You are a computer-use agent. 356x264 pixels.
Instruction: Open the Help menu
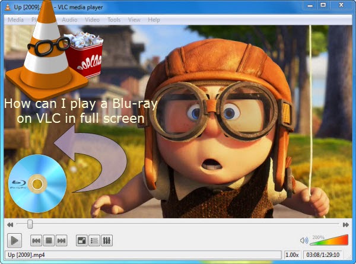(x=154, y=20)
